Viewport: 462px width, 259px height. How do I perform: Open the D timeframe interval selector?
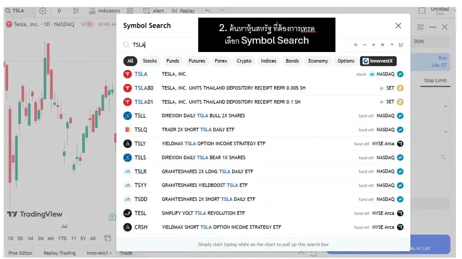59,11
